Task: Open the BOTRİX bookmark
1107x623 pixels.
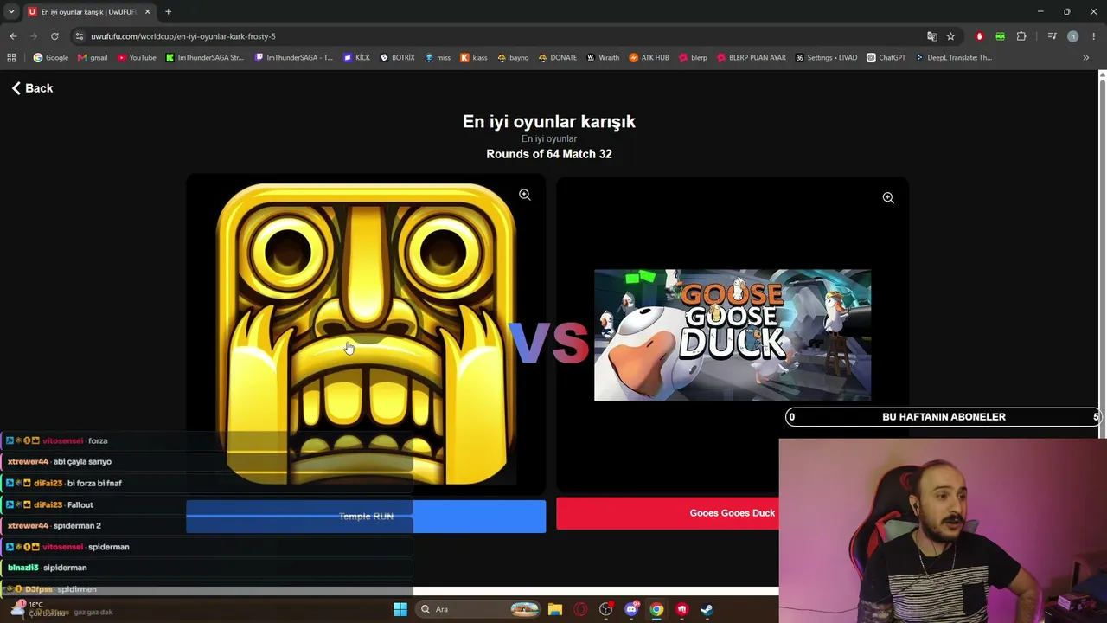Action: point(398,58)
